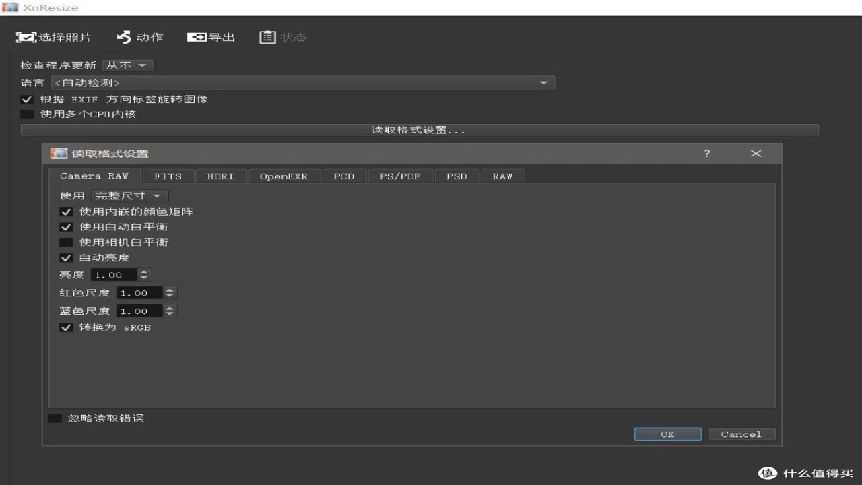Open the 使用 完整尺寸 dropdown

tap(129, 196)
